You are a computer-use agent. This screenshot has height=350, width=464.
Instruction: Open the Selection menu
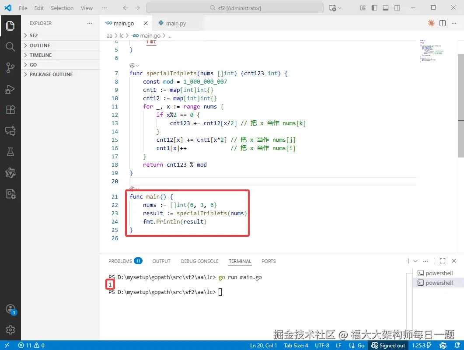coord(62,8)
